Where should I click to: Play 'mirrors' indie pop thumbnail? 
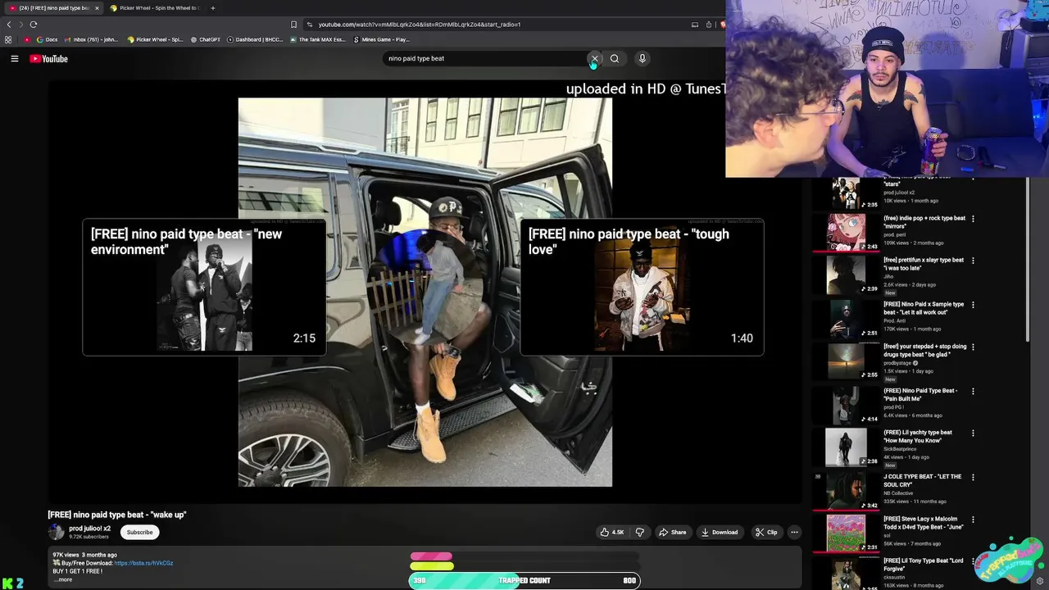[x=846, y=232]
